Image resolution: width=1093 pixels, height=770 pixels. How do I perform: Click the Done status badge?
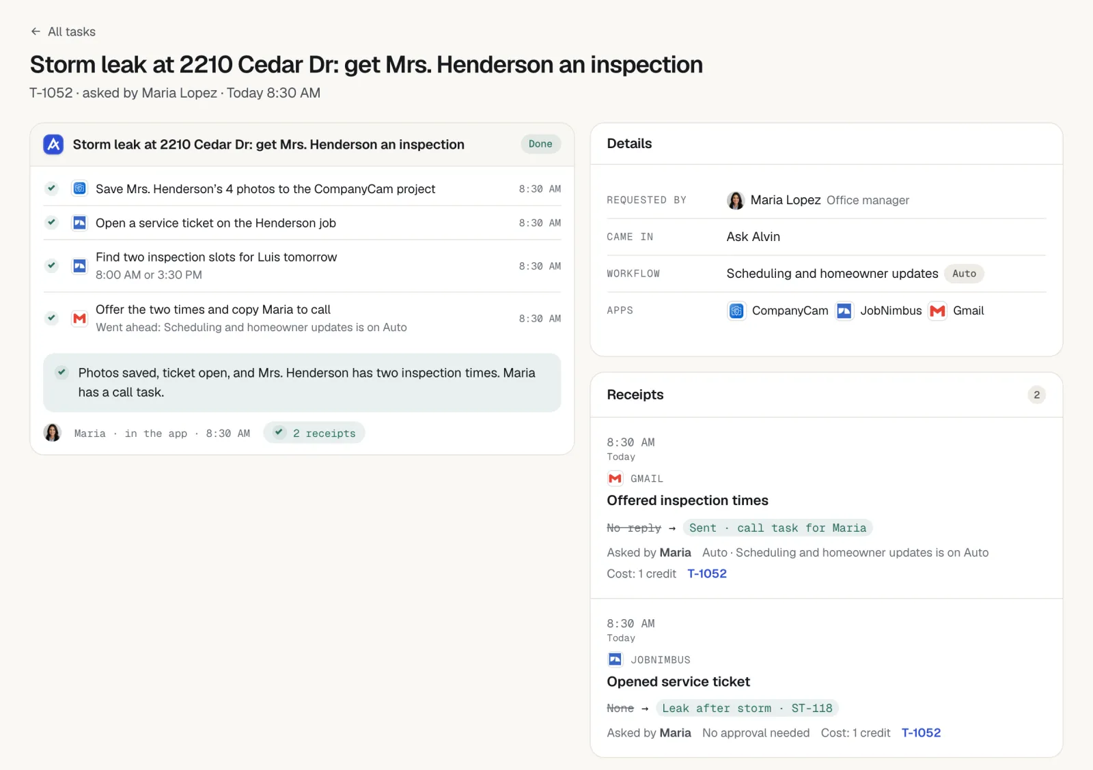tap(540, 144)
